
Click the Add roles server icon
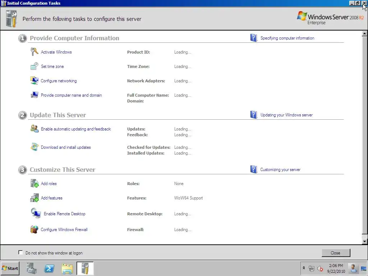pos(34,183)
